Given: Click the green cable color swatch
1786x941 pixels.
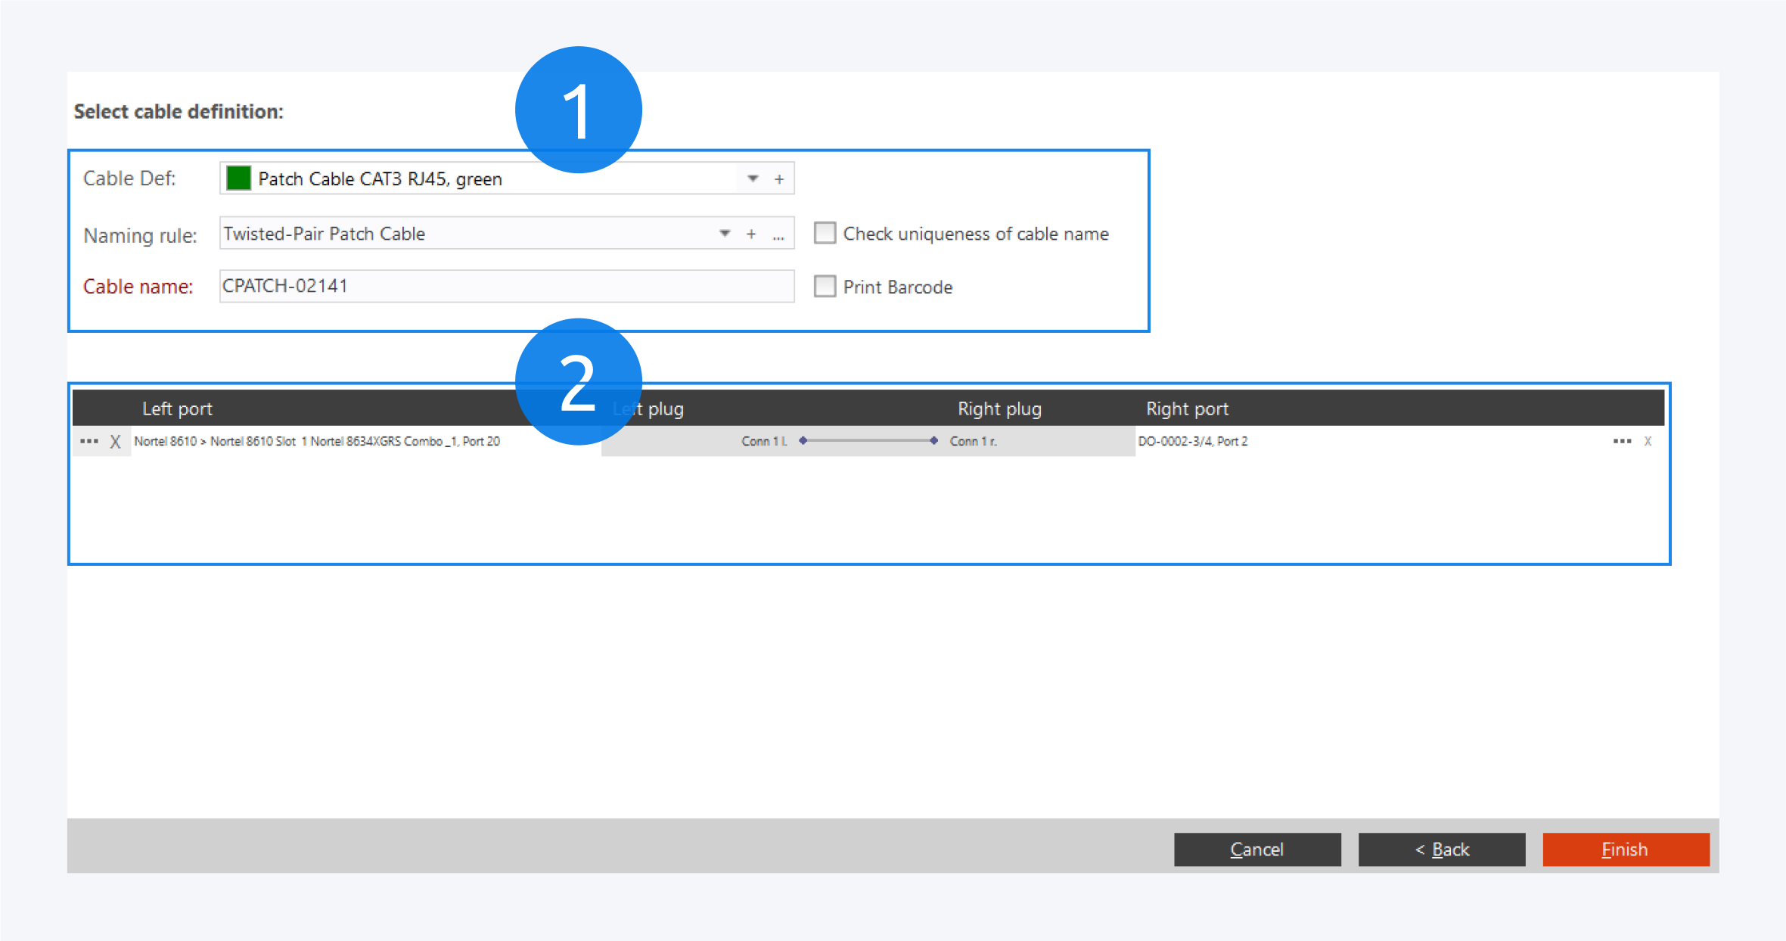Looking at the screenshot, I should (239, 179).
